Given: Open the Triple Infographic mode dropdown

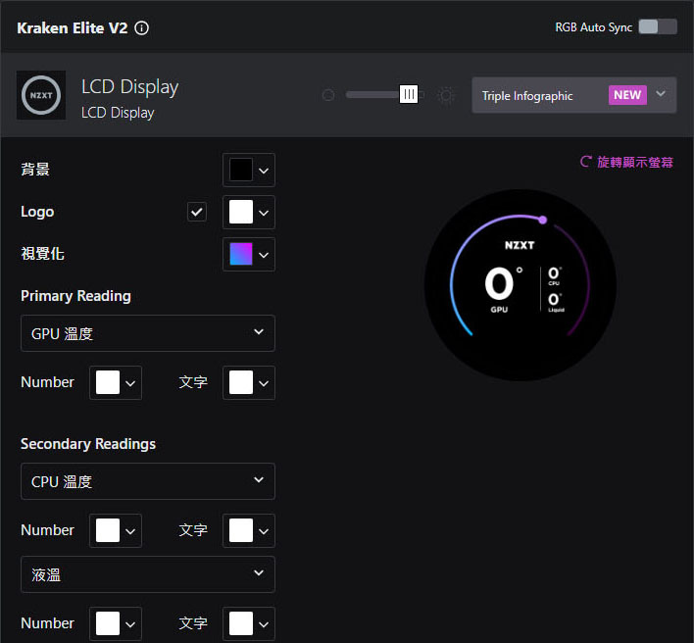Looking at the screenshot, I should tap(574, 95).
